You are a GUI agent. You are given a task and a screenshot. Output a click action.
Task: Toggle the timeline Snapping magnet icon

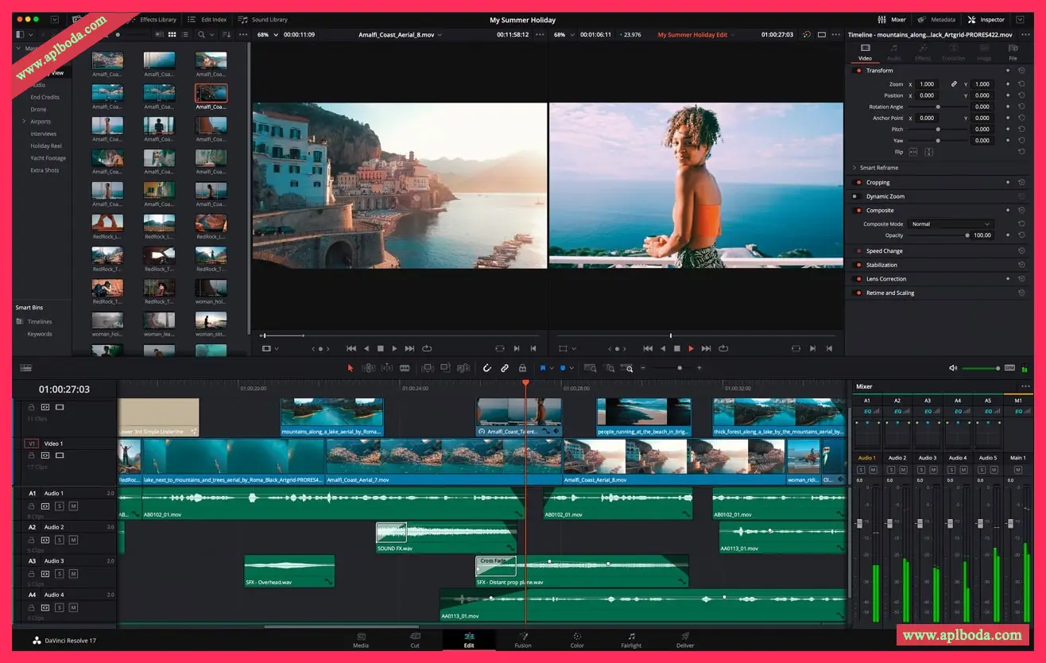click(x=487, y=368)
